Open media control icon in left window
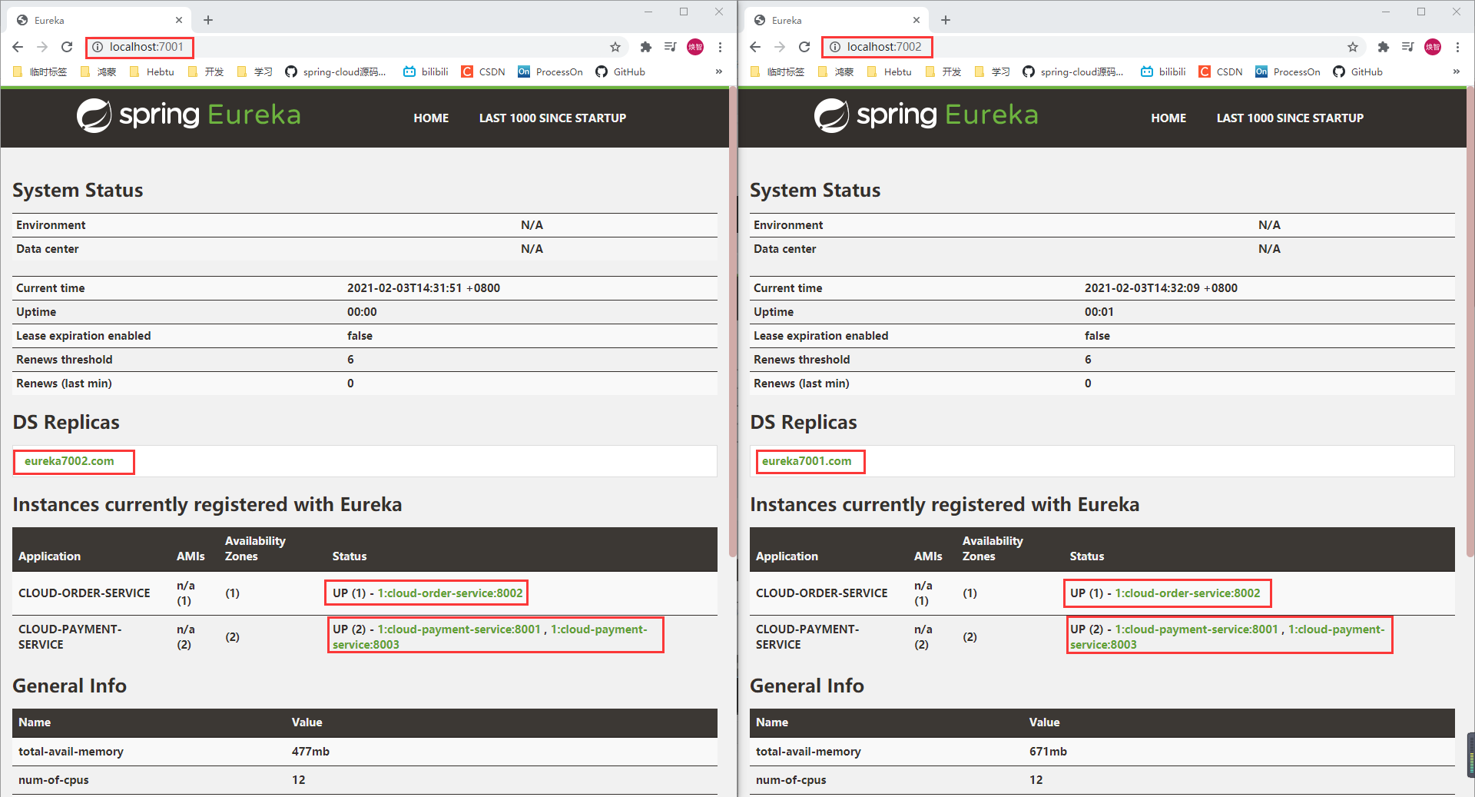The width and height of the screenshot is (1475, 797). 670,47
